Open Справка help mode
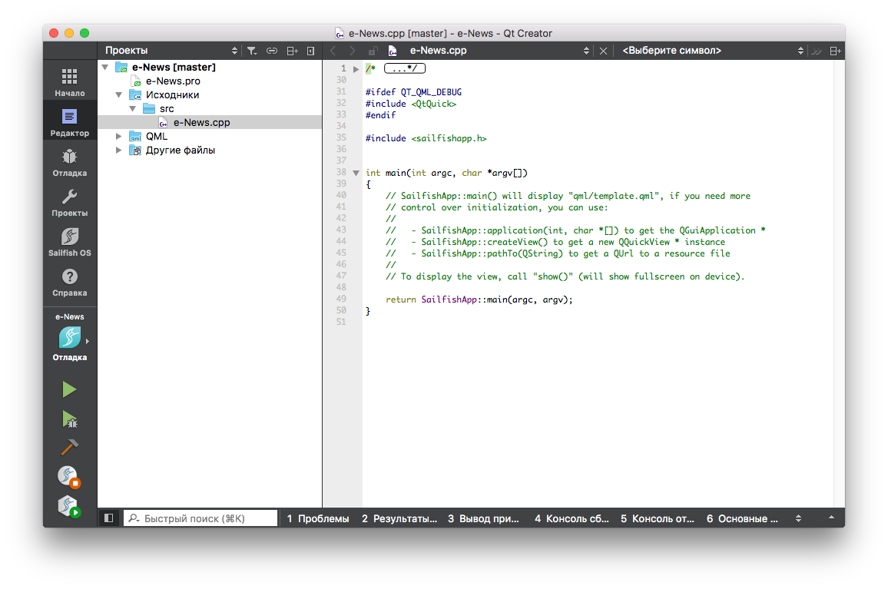The height and width of the screenshot is (589, 888). [x=70, y=282]
